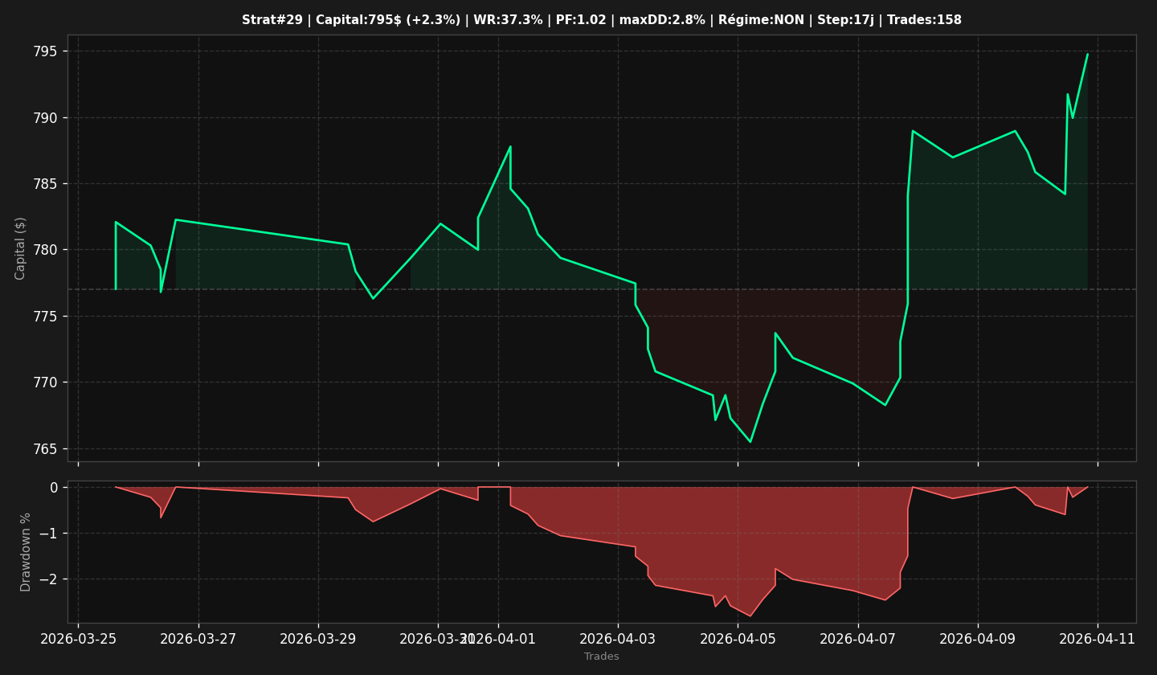Viewport: 1157px width, 675px height.
Task: Click the Capital ($) y-axis label
Action: 21,248
